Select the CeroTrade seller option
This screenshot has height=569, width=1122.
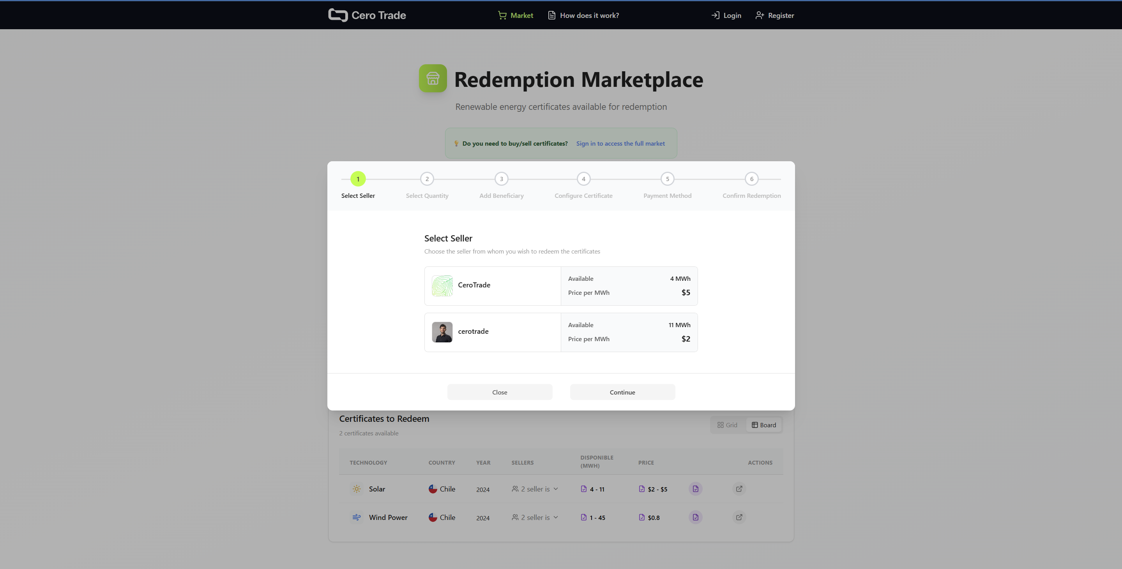click(560, 285)
